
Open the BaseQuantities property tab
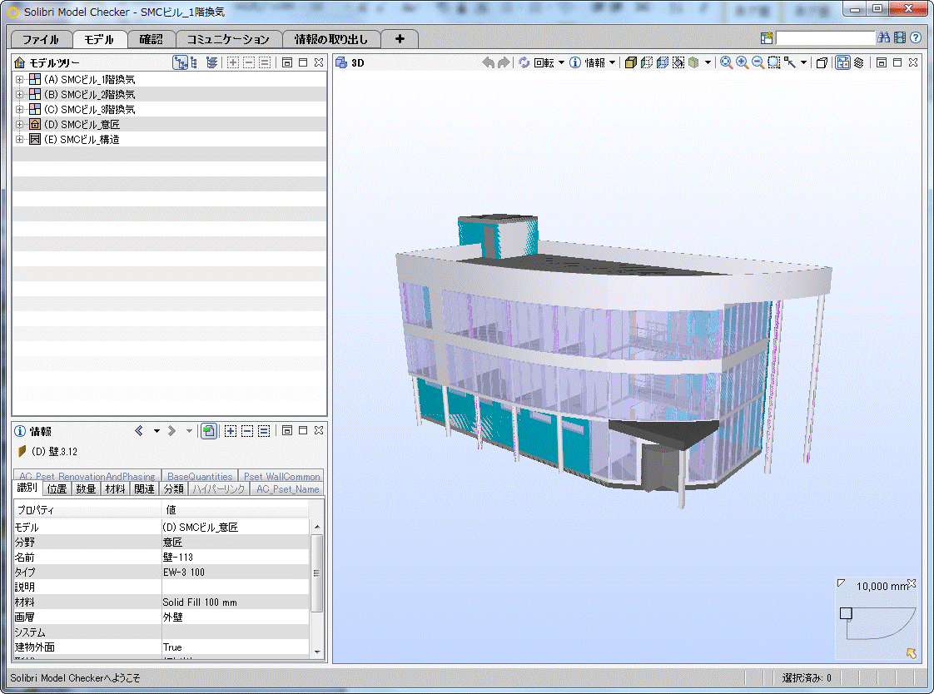point(200,476)
